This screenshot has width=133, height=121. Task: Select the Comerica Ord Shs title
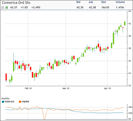pos(16,3)
